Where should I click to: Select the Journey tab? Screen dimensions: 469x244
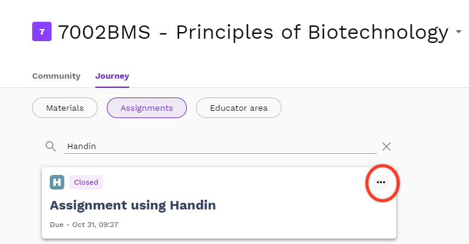(x=112, y=76)
